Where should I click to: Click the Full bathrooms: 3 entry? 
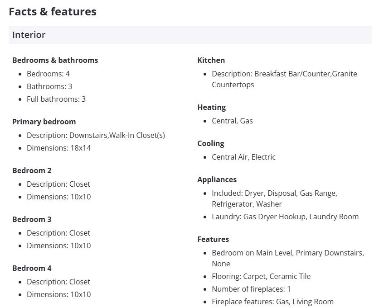point(56,99)
